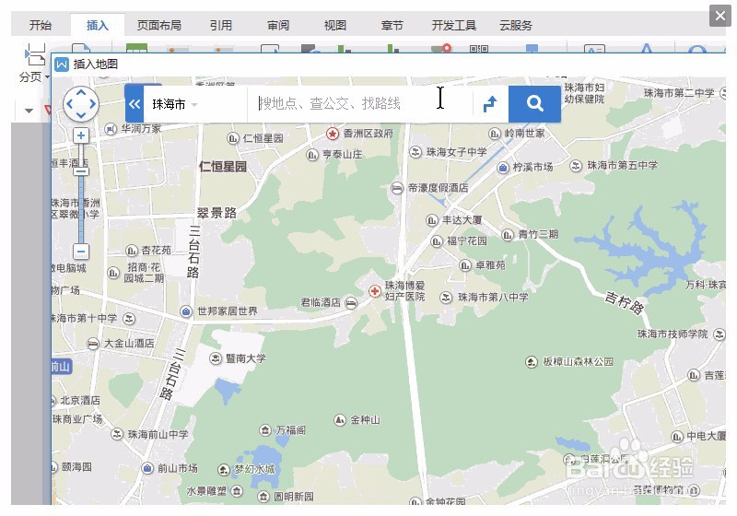Select the 世邦家居世界 shopping marker

pyautogui.click(x=186, y=311)
